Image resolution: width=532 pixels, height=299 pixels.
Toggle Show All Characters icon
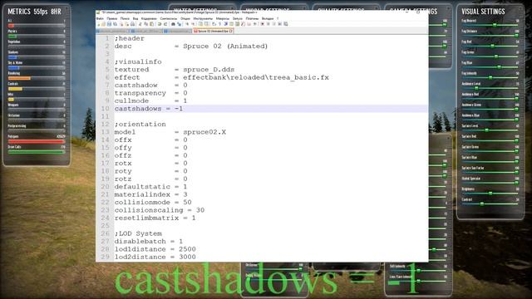coord(219,24)
